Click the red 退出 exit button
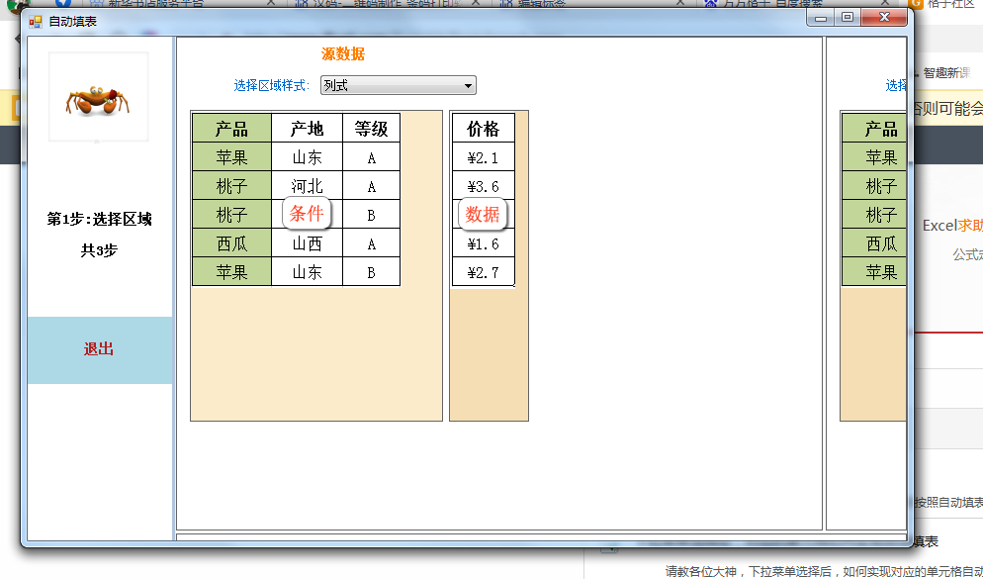This screenshot has height=579, width=983. 99,349
